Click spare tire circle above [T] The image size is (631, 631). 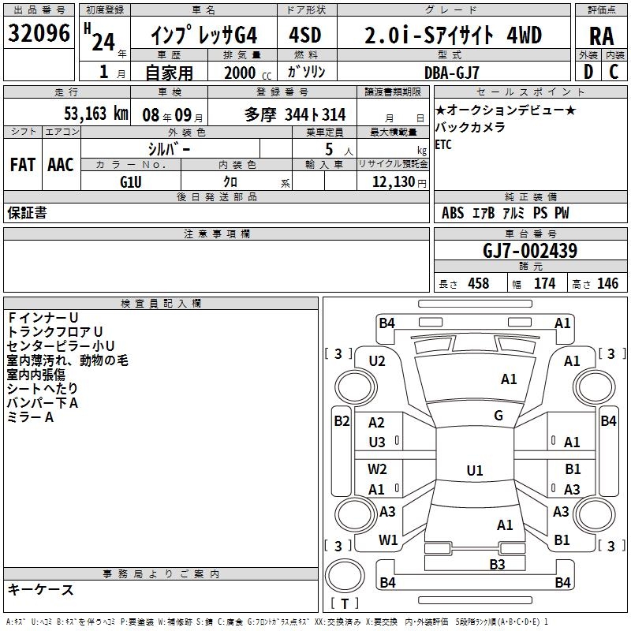coord(345,577)
